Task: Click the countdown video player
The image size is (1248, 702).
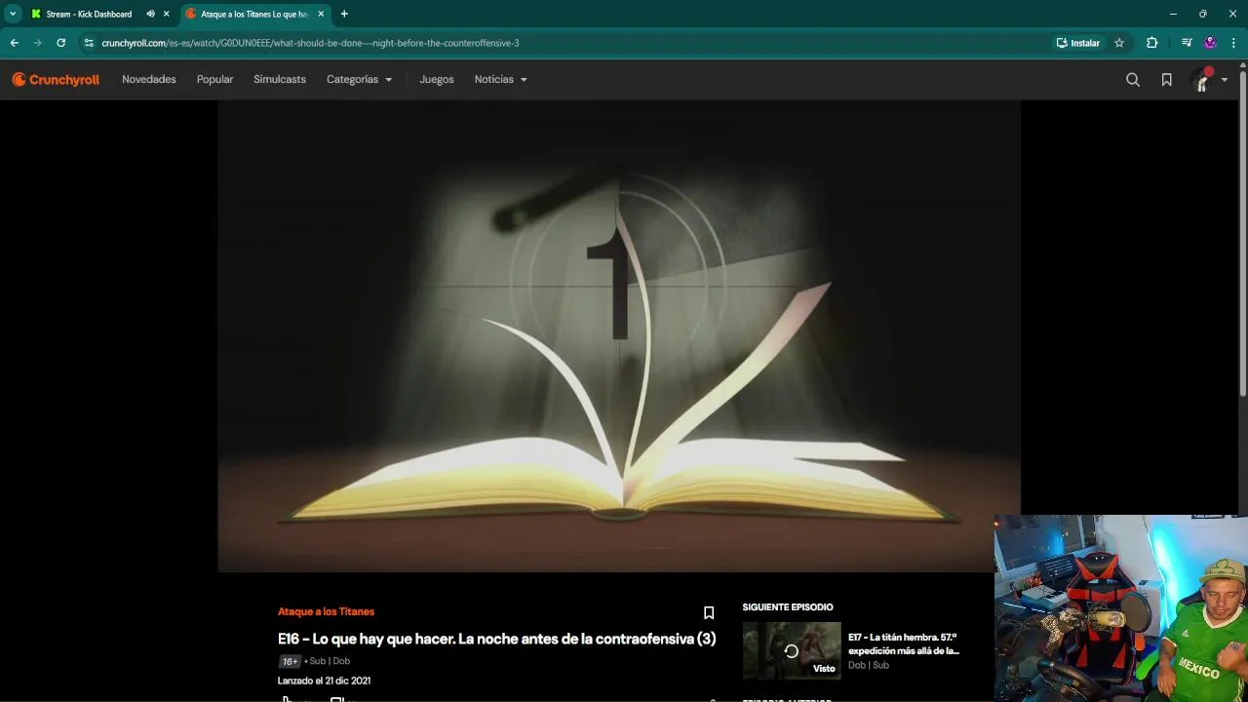Action: 619,336
